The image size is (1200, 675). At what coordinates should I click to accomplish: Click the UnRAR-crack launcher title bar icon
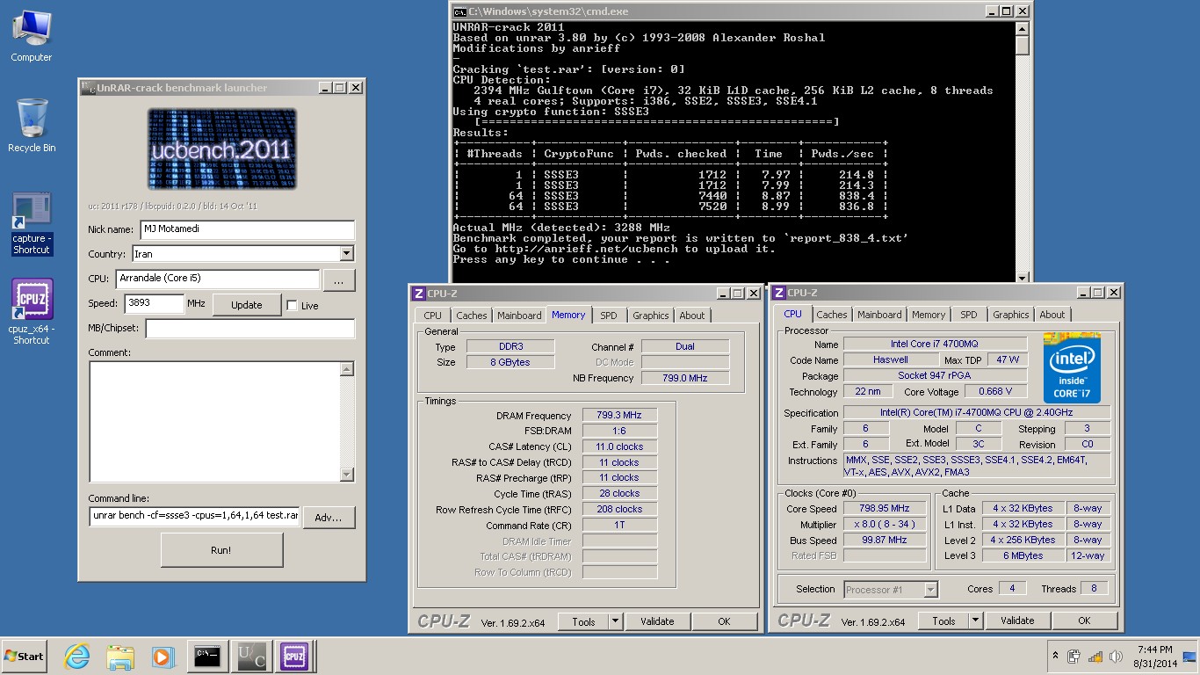[x=89, y=88]
